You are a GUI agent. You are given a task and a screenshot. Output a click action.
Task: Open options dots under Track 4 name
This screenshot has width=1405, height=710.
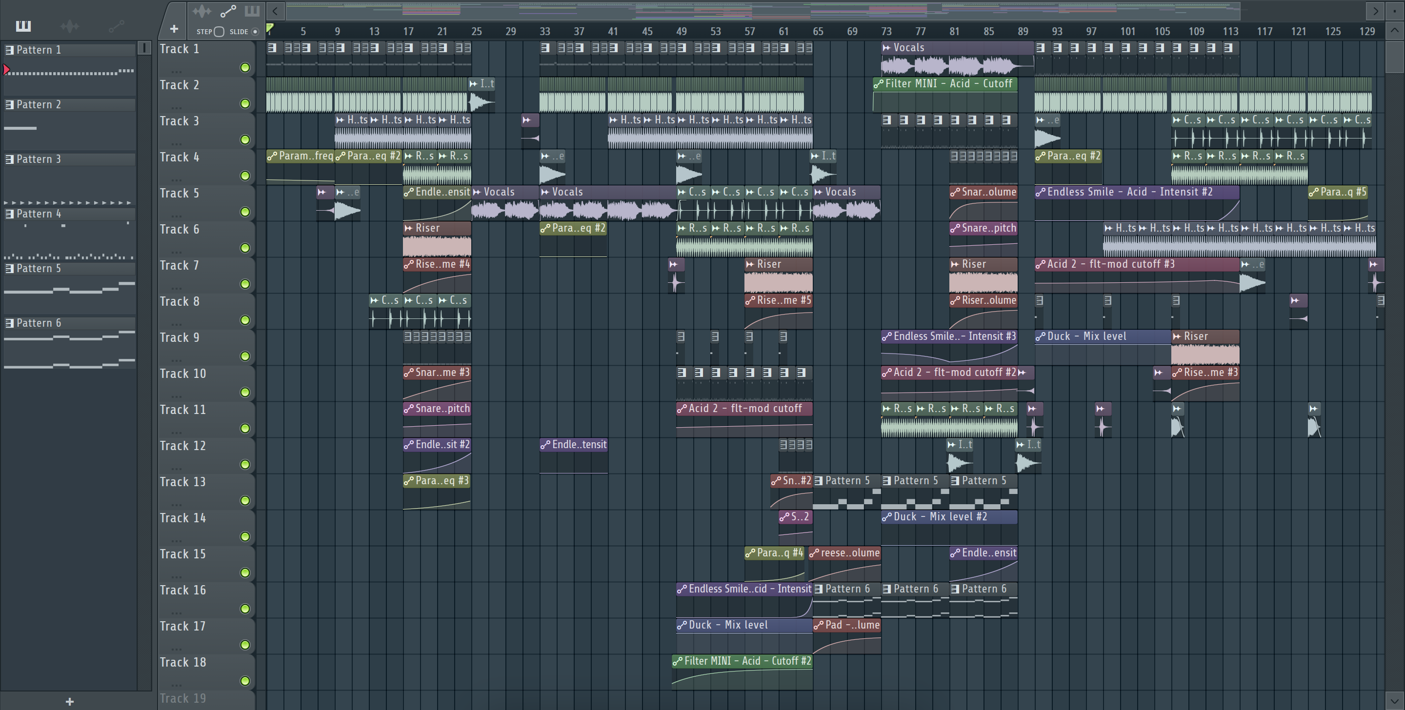coord(176,179)
